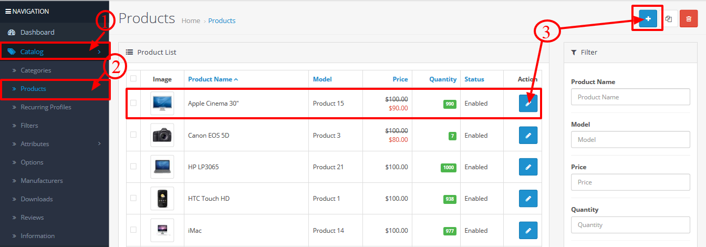706x247 pixels.
Task: Check the HTC Touch HD row checkbox
Action: 133,198
